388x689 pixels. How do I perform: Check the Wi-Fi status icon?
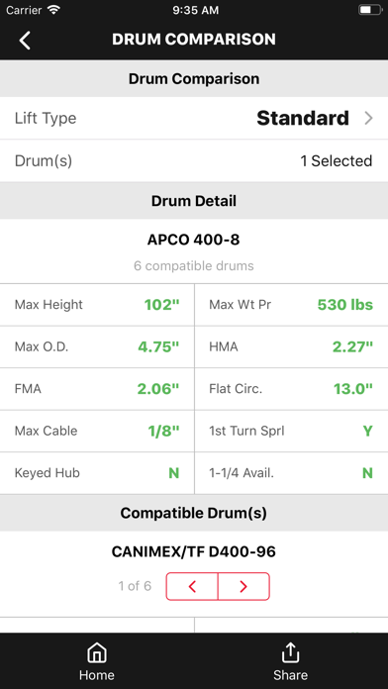53,10
